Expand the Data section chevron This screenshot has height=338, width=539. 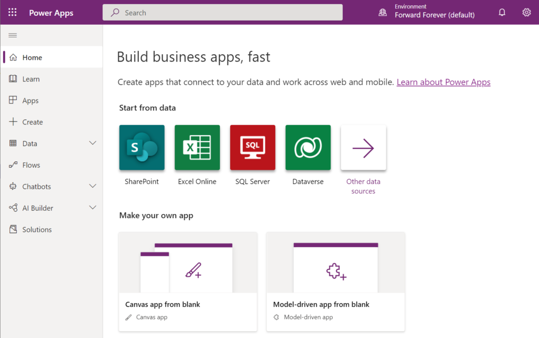coord(93,143)
